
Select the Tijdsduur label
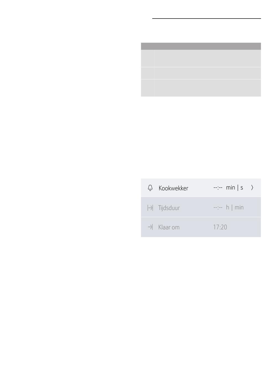(x=169, y=208)
